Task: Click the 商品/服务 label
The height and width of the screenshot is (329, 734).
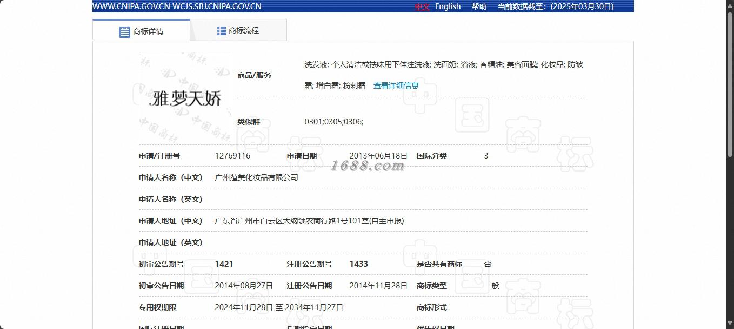Action: 254,75
